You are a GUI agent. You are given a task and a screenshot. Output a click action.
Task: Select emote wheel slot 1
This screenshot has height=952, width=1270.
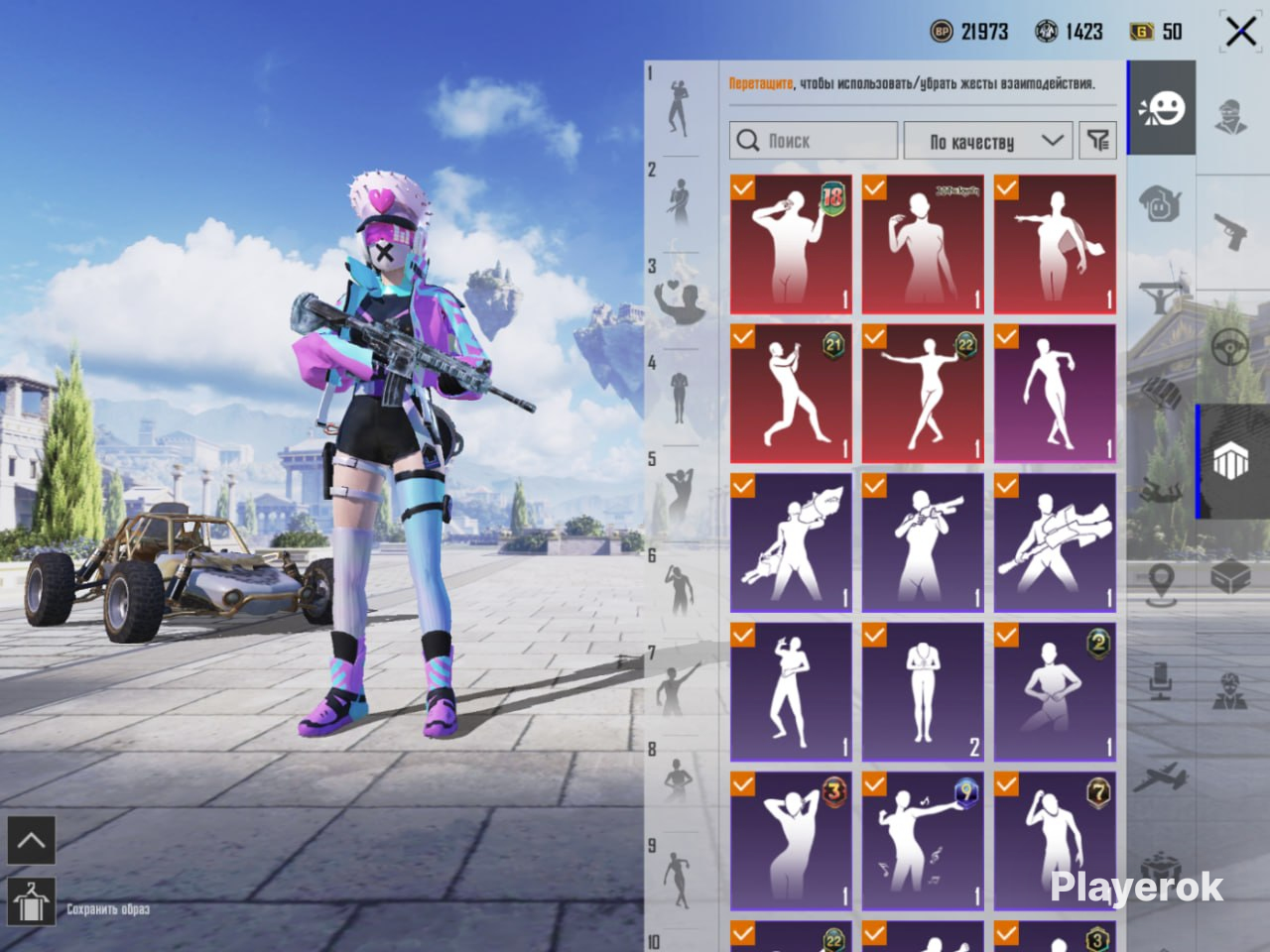679,107
